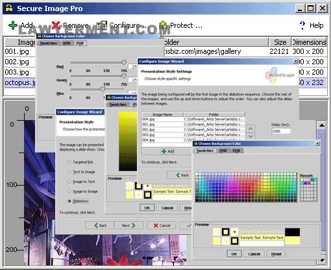Click Cancel in color dialog with palette grid
The height and width of the screenshot is (270, 331).
click(254, 254)
